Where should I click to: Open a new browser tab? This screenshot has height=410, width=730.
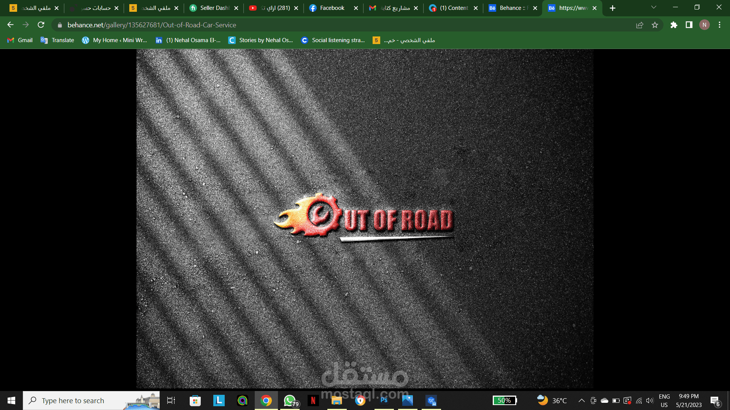613,8
